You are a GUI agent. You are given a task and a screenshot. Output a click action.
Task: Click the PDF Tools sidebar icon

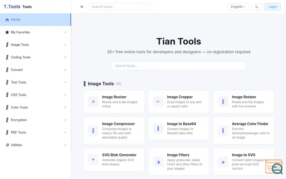[7, 132]
